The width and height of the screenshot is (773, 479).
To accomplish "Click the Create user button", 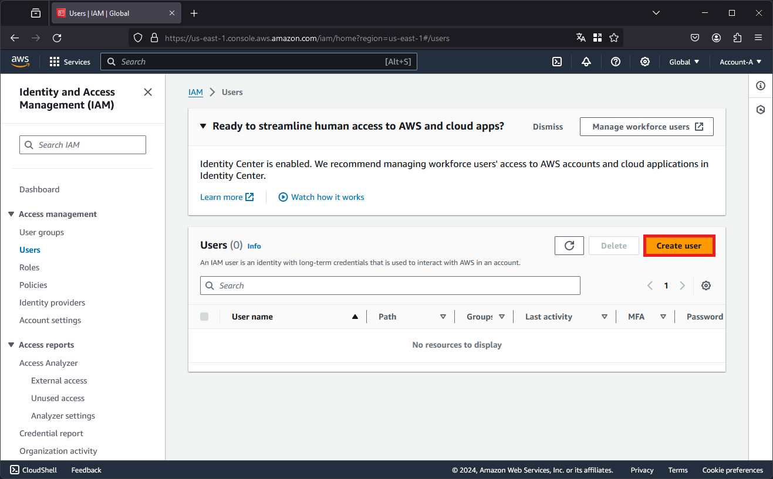I will click(x=679, y=246).
